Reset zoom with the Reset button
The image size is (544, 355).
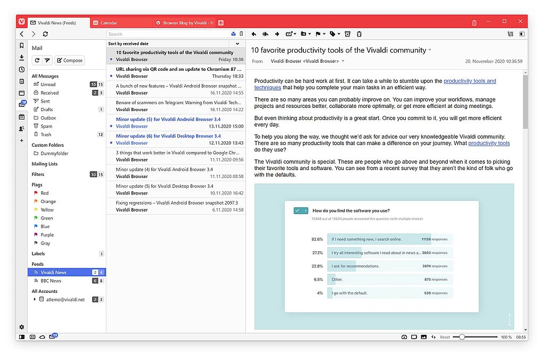445,337
